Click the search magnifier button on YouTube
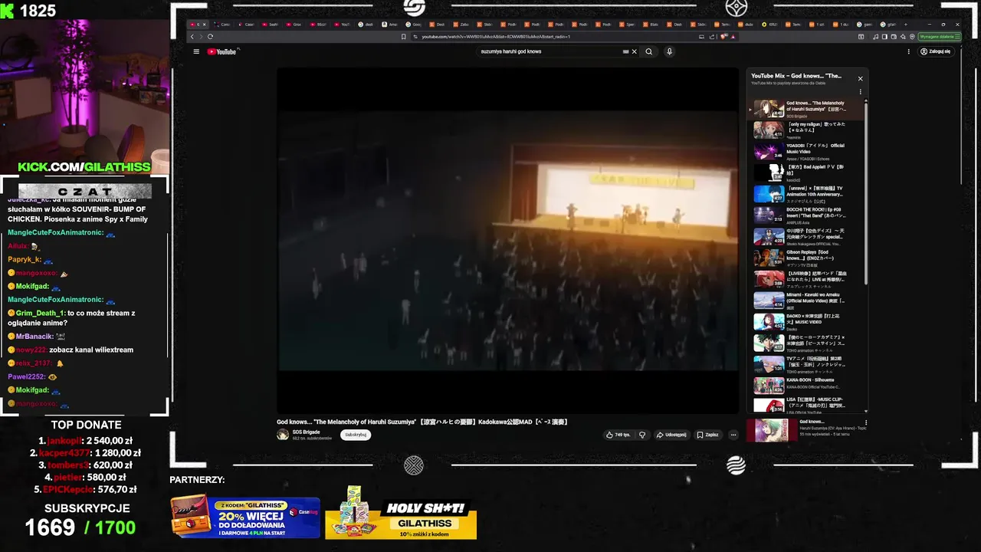Screen dimensions: 981x552 pyautogui.click(x=649, y=51)
